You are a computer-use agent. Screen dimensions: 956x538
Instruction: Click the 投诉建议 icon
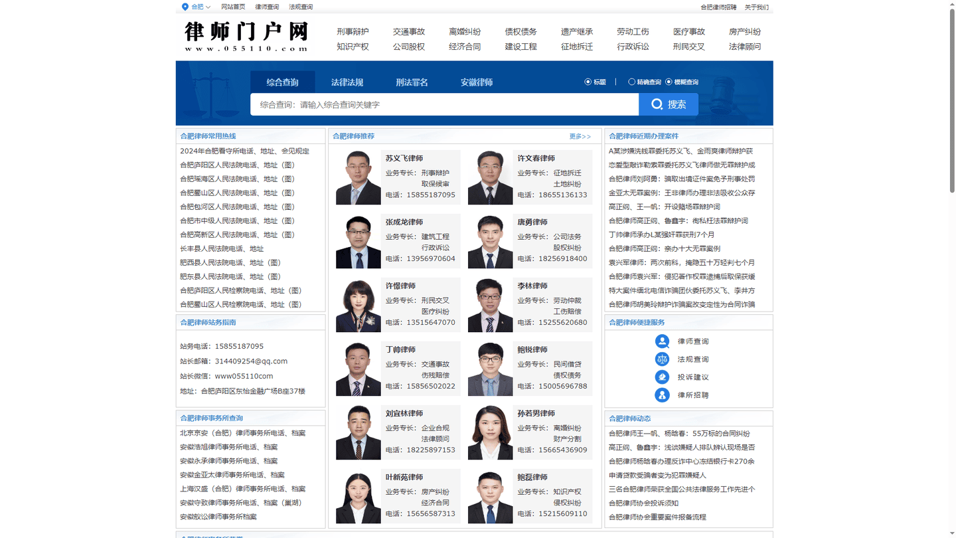(662, 377)
